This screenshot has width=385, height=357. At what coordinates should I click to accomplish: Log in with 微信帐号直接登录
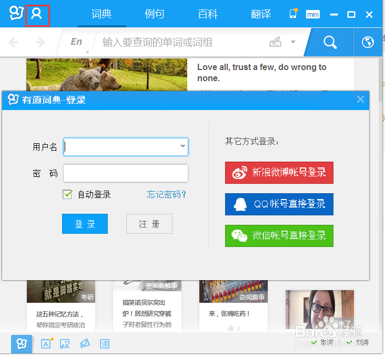(x=279, y=236)
